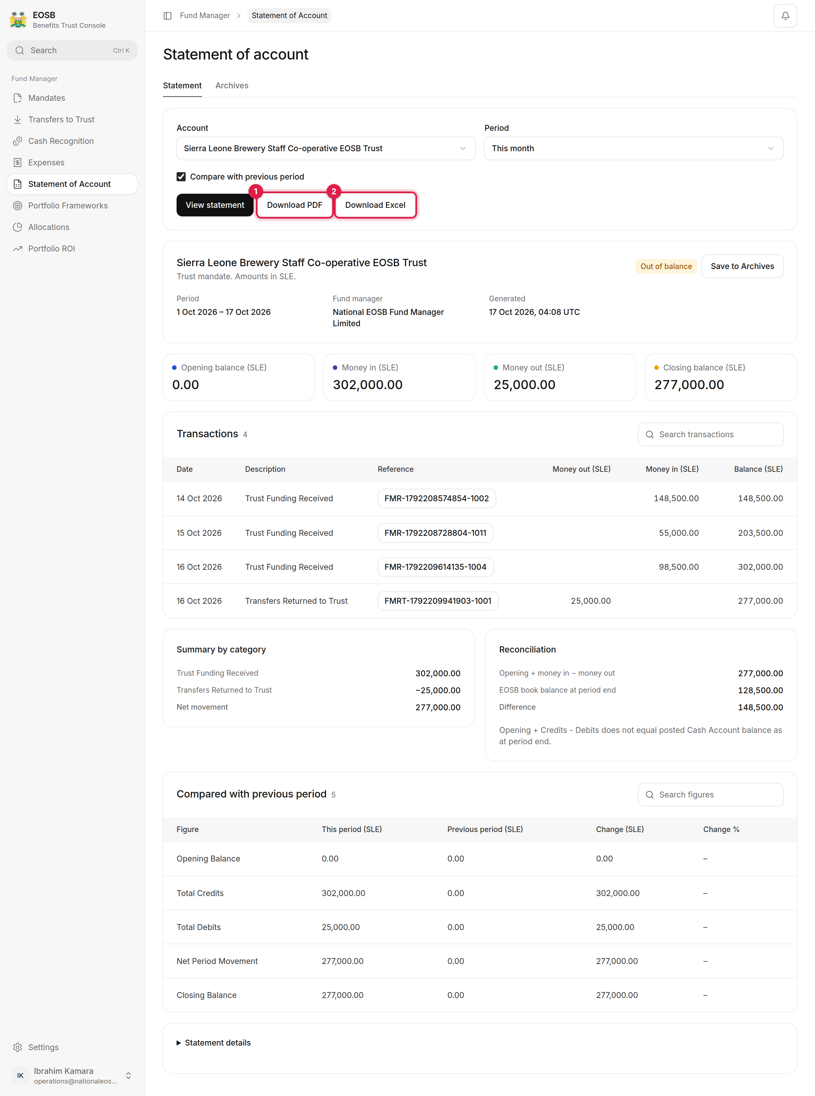Viewport: 815px width, 1096px height.
Task: Click the IK user avatar
Action: click(x=20, y=1075)
